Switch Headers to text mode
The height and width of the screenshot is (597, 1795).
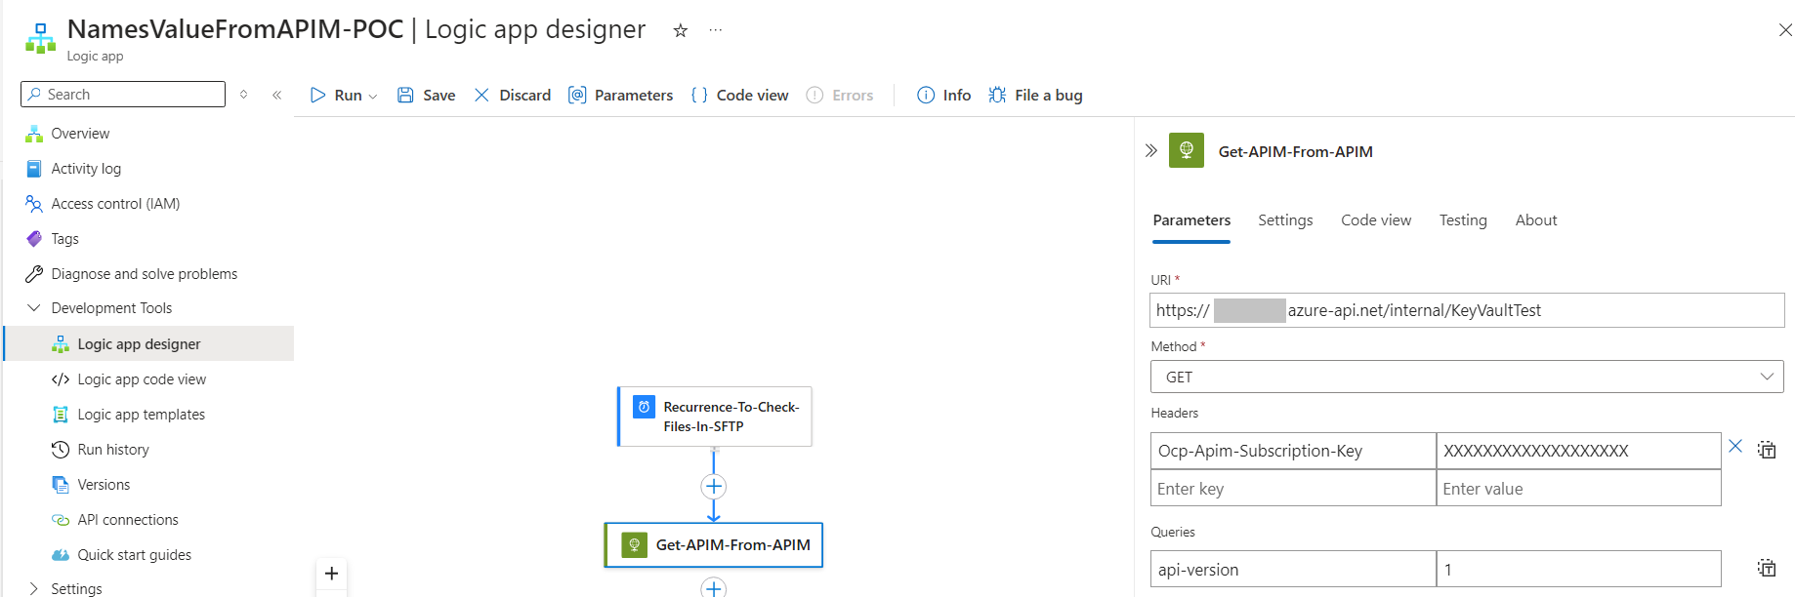1768,449
